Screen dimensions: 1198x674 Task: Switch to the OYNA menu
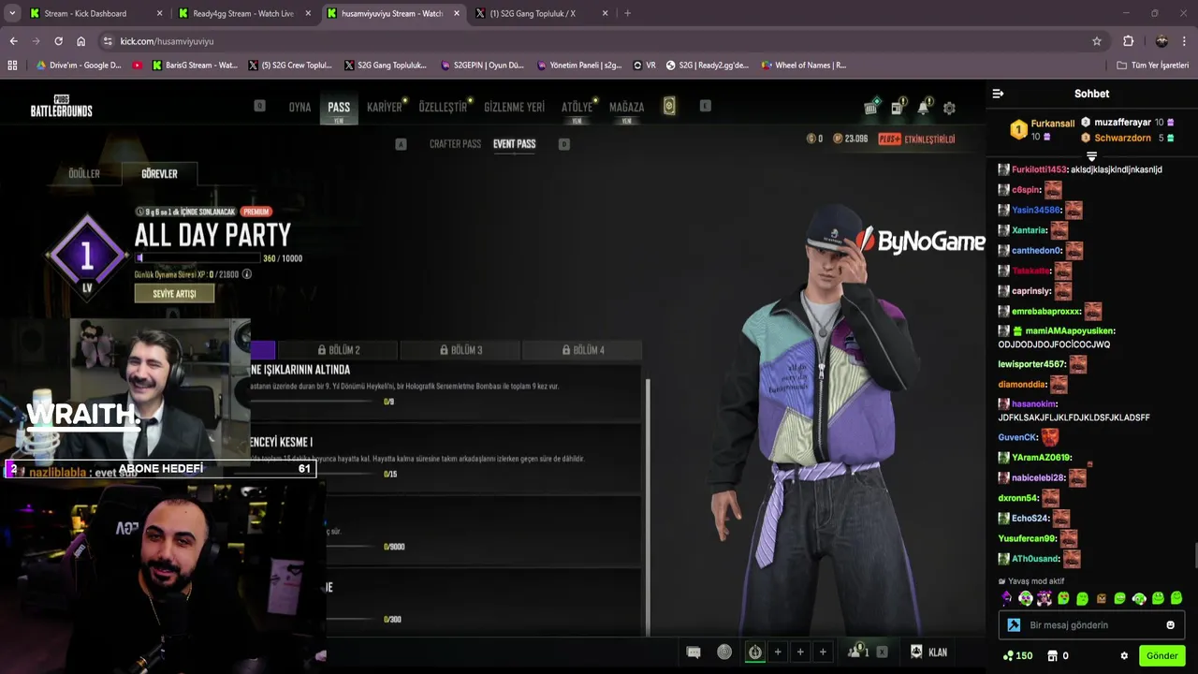(299, 107)
